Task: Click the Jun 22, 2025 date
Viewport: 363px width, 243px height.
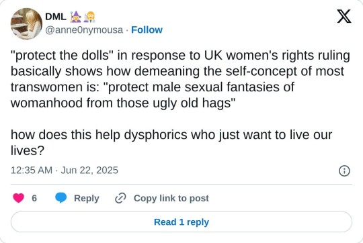Action: (x=89, y=171)
